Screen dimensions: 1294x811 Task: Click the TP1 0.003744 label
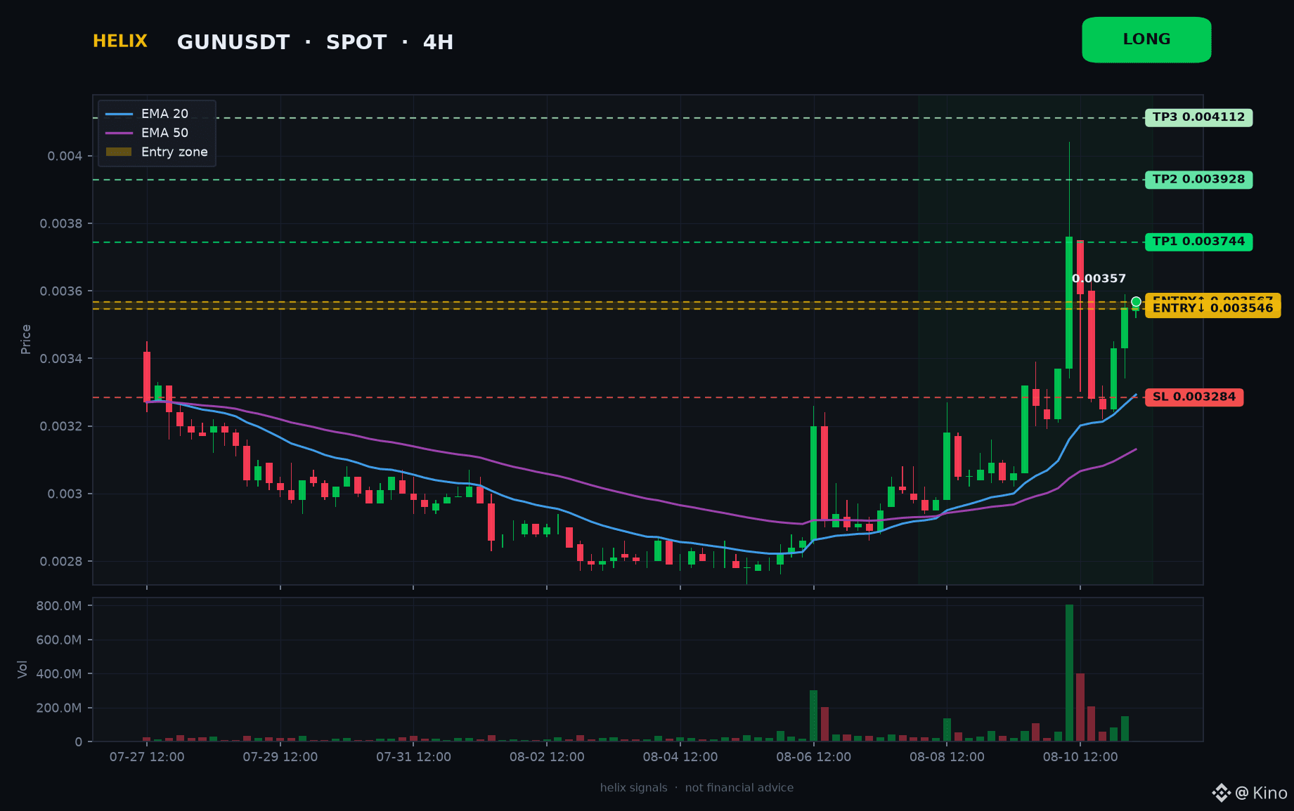pyautogui.click(x=1198, y=242)
